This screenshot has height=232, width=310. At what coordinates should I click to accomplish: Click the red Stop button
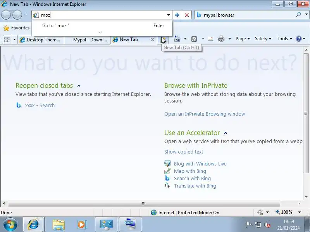tap(186, 15)
